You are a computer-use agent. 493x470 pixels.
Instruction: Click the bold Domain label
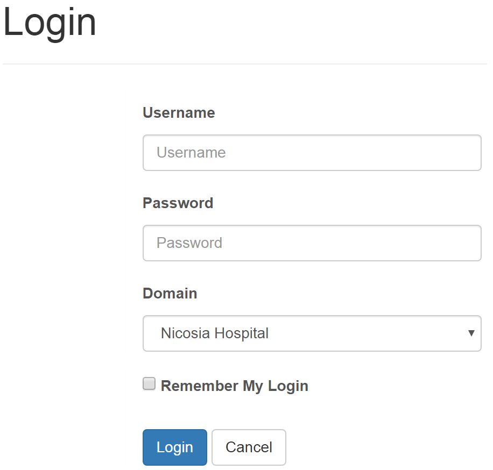click(170, 294)
